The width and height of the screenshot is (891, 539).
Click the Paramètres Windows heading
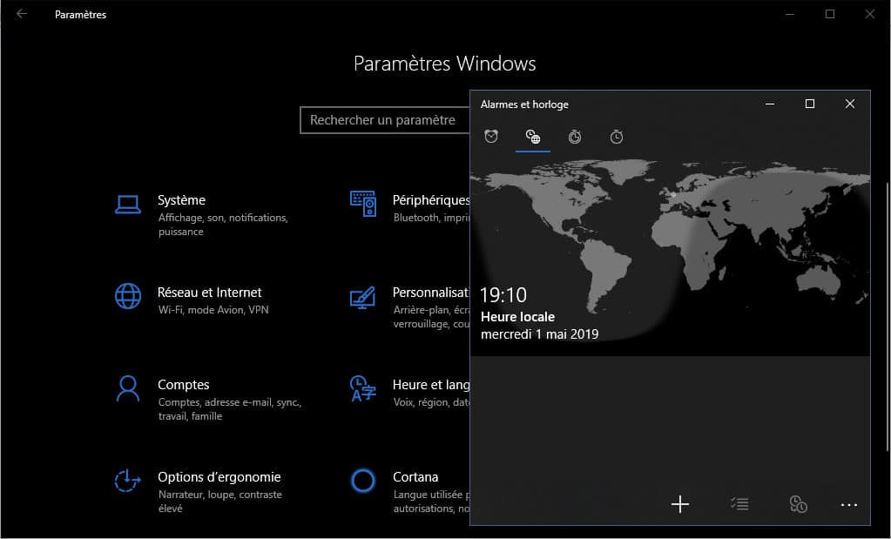[444, 63]
